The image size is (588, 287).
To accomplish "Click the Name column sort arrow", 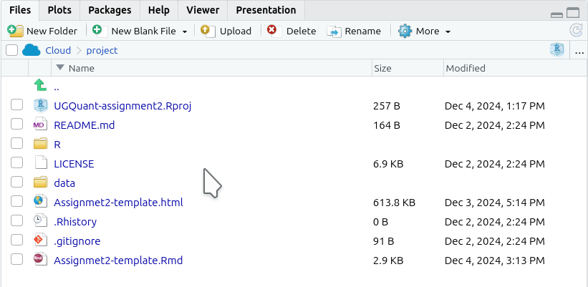I will click(x=60, y=67).
